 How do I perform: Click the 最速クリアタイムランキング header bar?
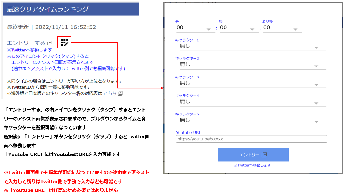71,9
